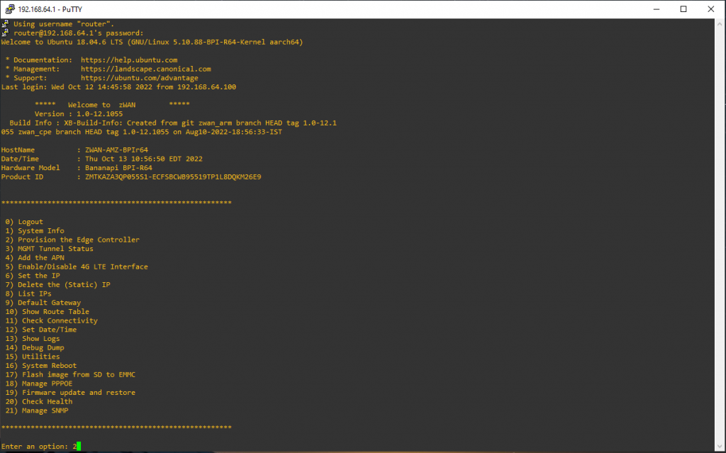Click the vertical scrollbar track

(x=720, y=234)
